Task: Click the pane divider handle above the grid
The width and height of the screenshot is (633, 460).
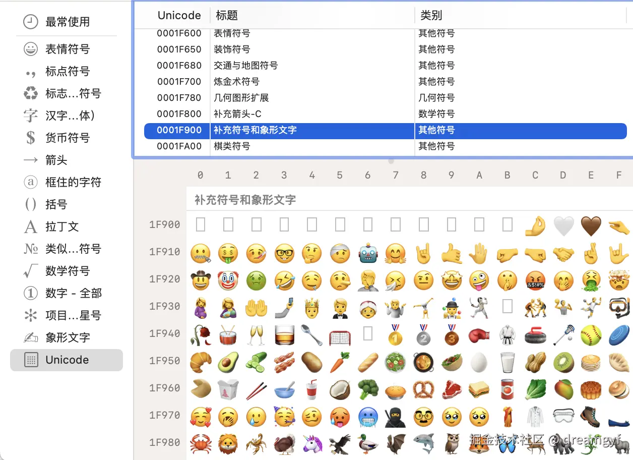Action: coord(391,160)
